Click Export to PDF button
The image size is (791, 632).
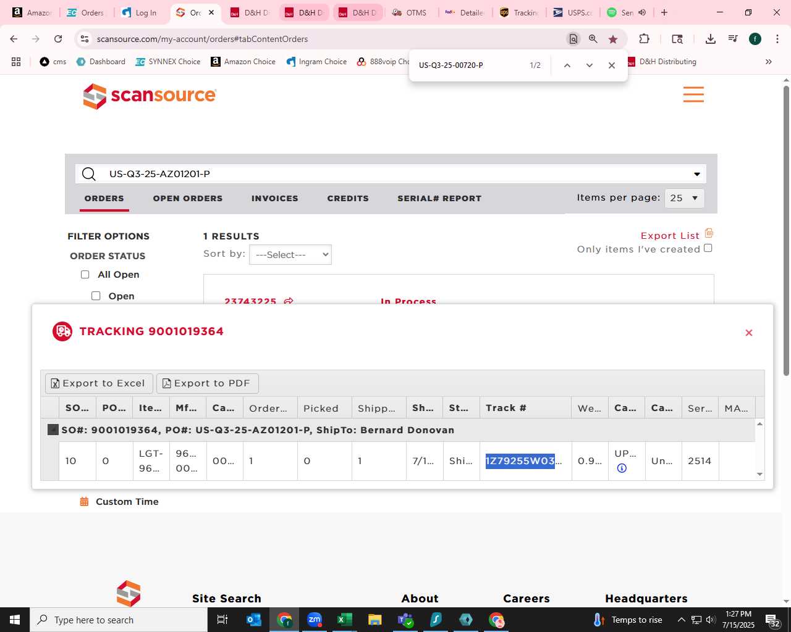click(x=207, y=383)
